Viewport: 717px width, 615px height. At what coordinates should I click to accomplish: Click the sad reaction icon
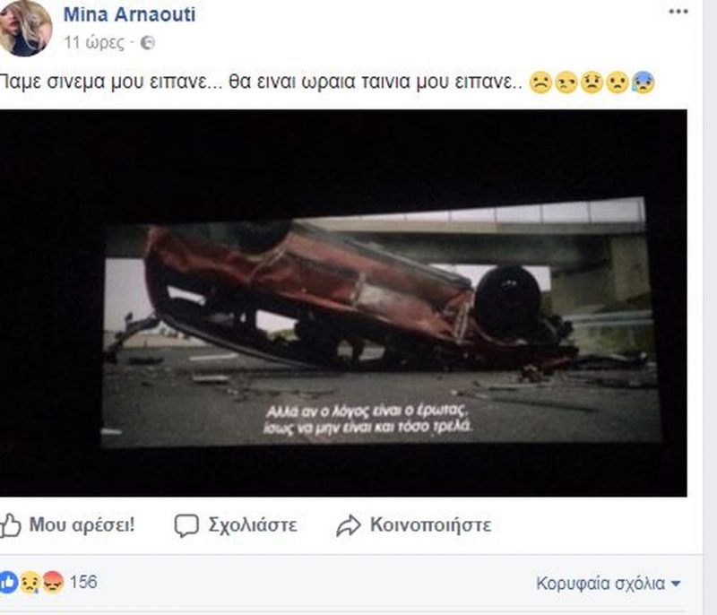coord(30,583)
